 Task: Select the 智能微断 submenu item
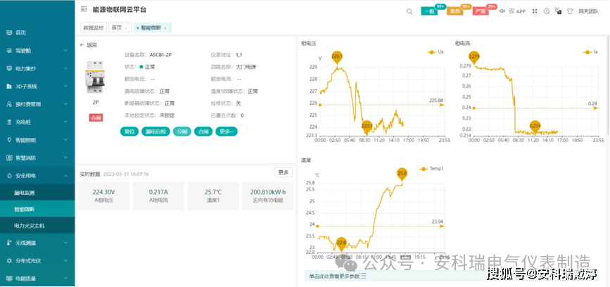click(37, 209)
